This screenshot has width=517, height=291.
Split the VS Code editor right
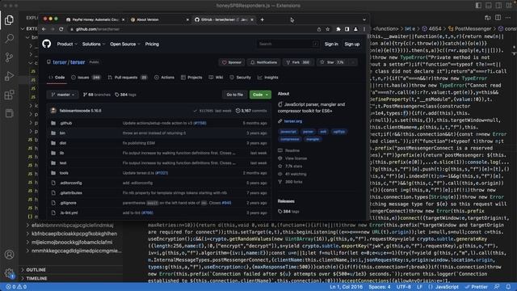pyautogui.click(x=498, y=18)
